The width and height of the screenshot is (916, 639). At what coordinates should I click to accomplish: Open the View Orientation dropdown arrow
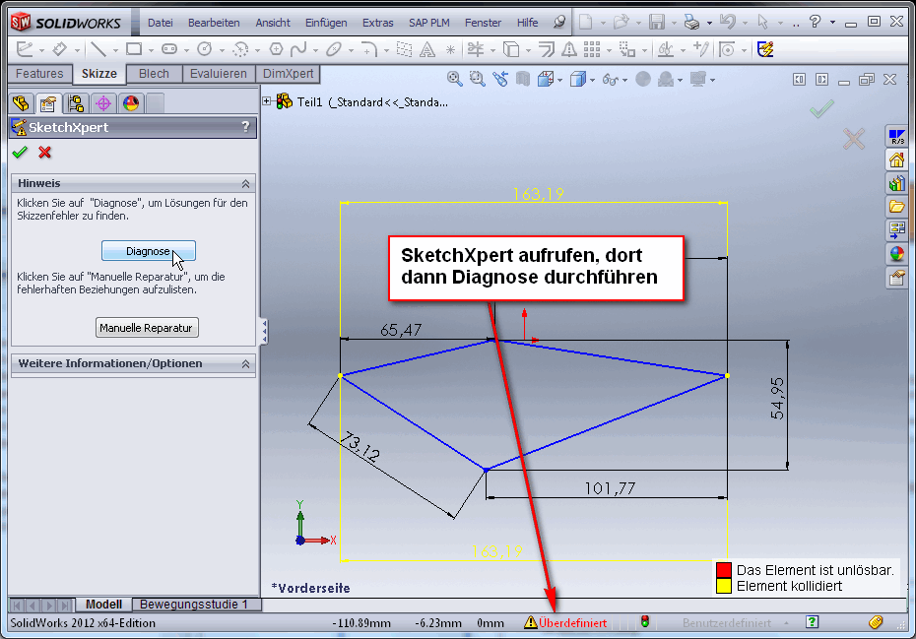click(560, 80)
